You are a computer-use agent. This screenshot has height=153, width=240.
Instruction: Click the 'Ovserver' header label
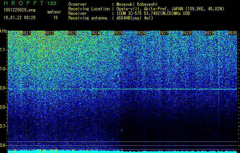click(x=77, y=4)
